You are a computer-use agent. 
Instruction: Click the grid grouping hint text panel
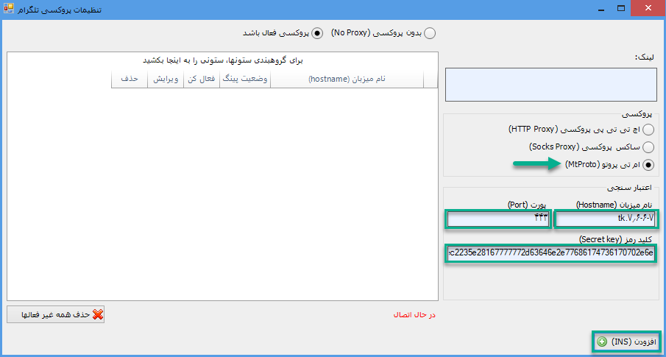click(x=222, y=61)
